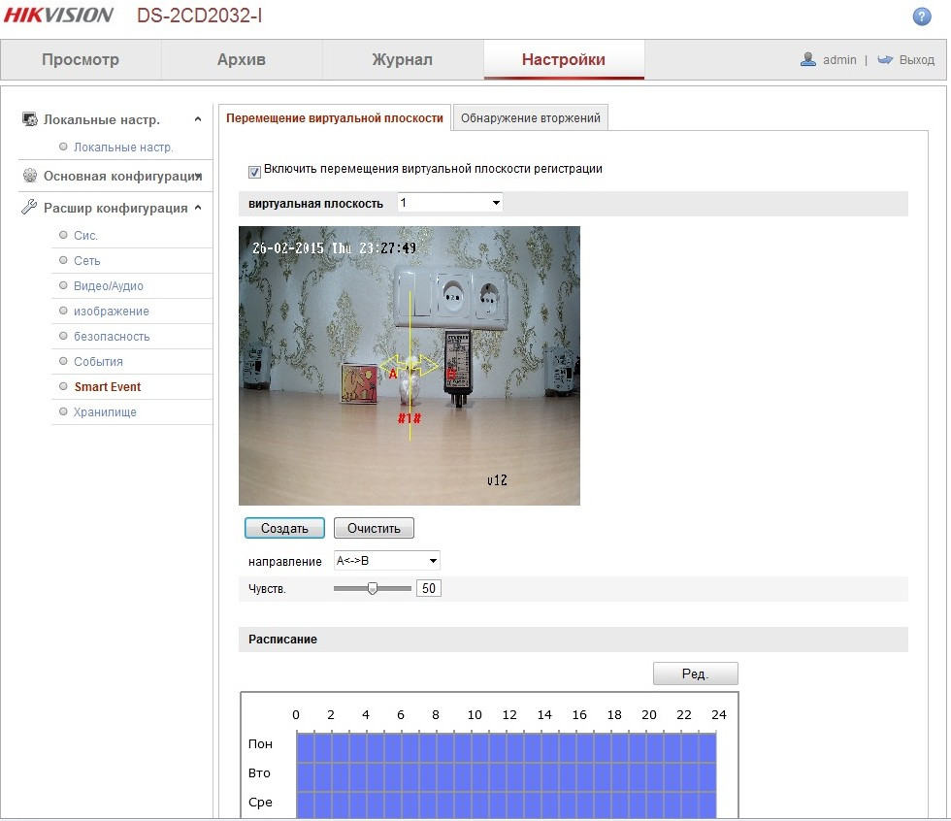Click the Чувств. sensitivity slider handle
Image resolution: width=951 pixels, height=821 pixels.
point(372,588)
